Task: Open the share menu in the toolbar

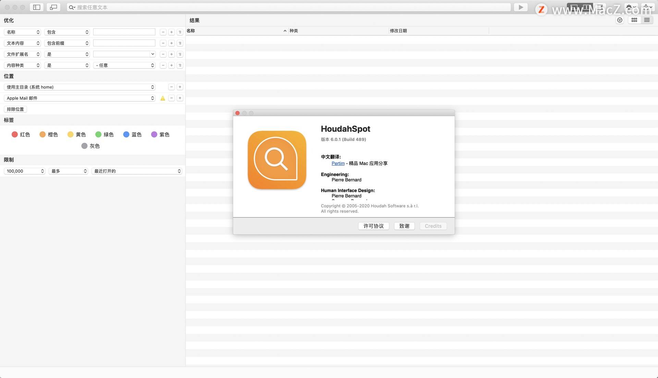Action: 647,7
